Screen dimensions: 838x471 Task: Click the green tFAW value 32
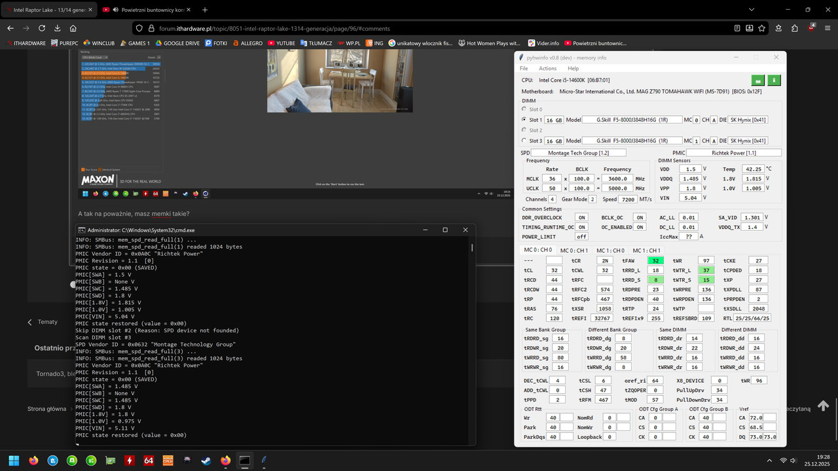656,260
